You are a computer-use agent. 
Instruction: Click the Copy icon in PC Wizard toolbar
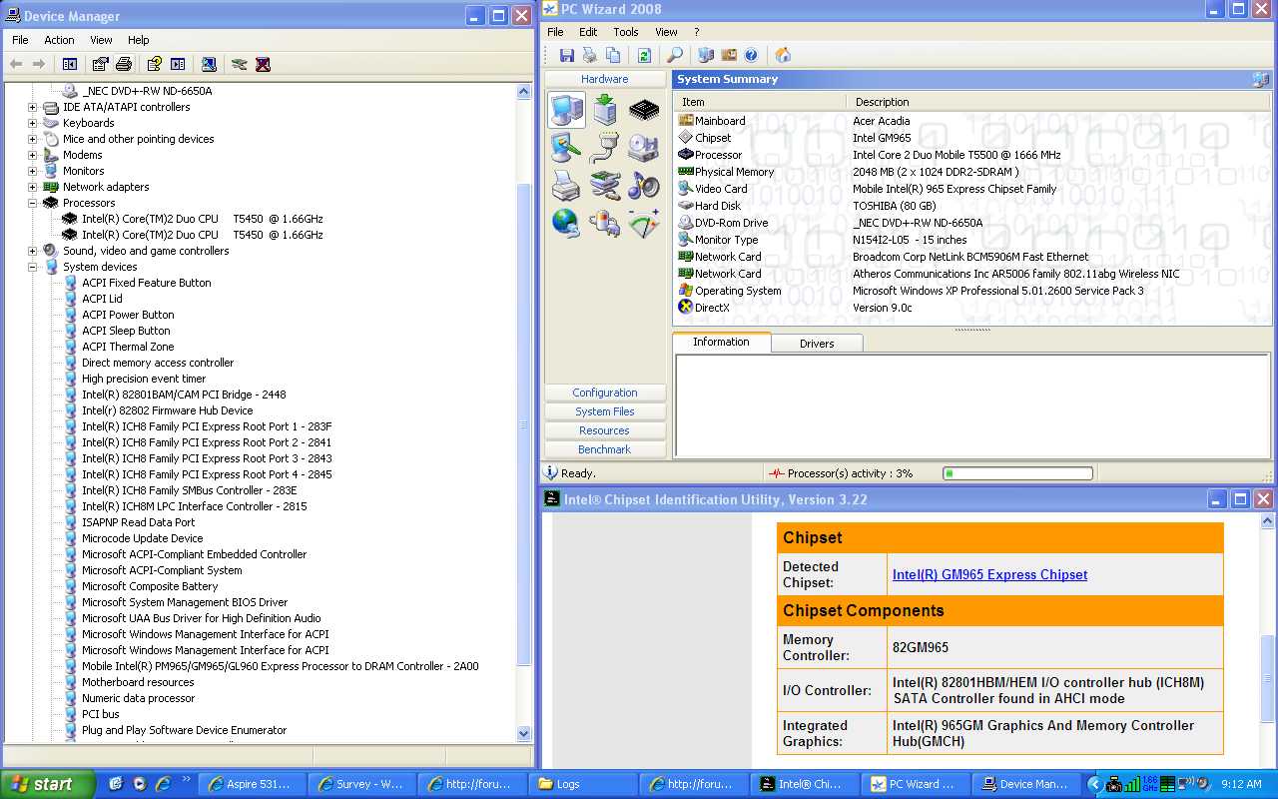point(613,55)
